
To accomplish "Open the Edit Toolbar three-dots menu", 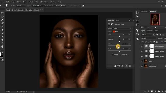I will coord(2,50).
